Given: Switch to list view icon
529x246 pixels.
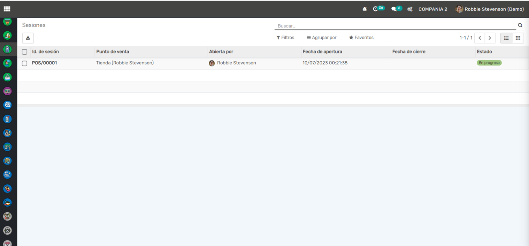Looking at the screenshot, I should 506,38.
